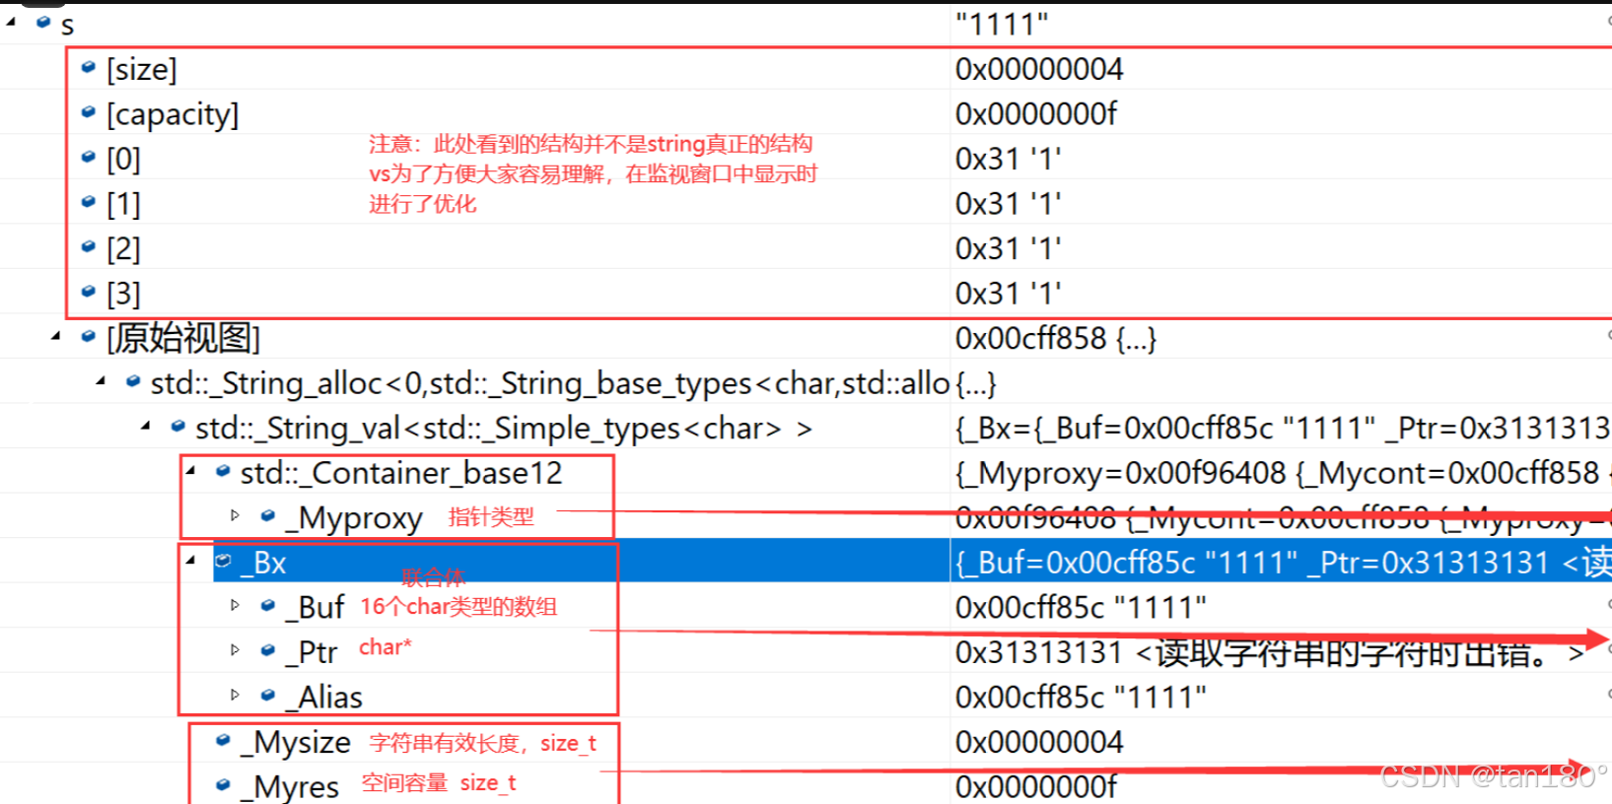Click the icon beside _Myres
This screenshot has width=1612, height=804.
223,785
